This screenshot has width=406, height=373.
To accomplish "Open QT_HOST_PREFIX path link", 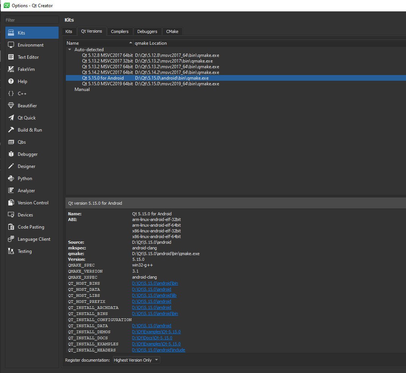I will [151, 301].
